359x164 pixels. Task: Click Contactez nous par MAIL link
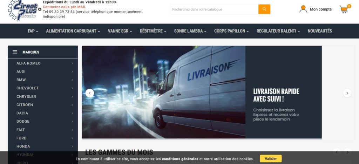coord(65,7)
